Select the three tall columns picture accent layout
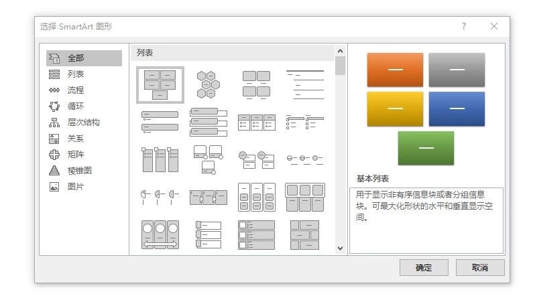This screenshot has width=533, height=300. point(160,159)
